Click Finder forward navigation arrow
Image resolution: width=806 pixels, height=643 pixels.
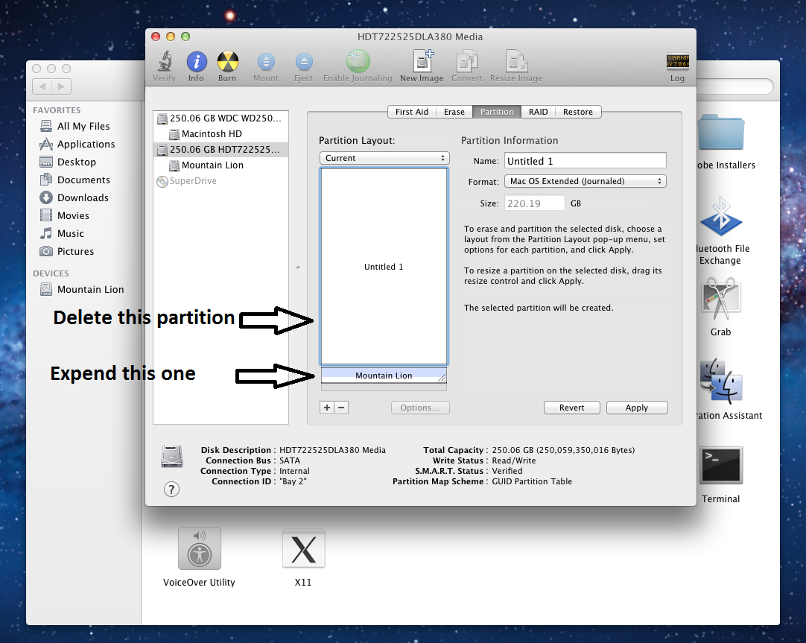click(x=61, y=86)
